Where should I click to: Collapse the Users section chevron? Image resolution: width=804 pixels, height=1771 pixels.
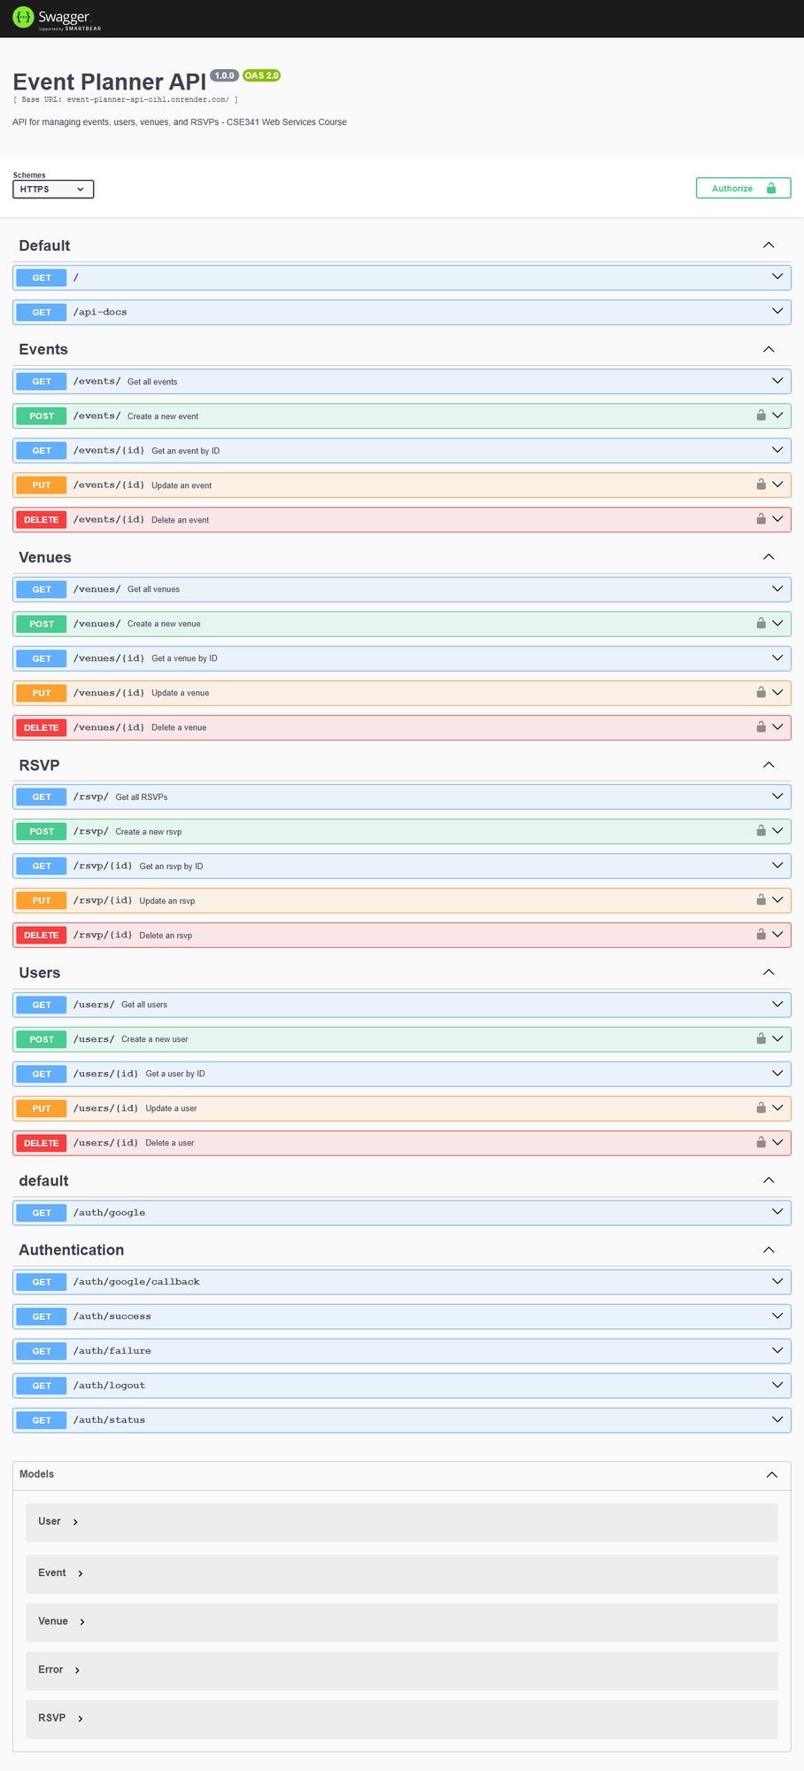769,973
